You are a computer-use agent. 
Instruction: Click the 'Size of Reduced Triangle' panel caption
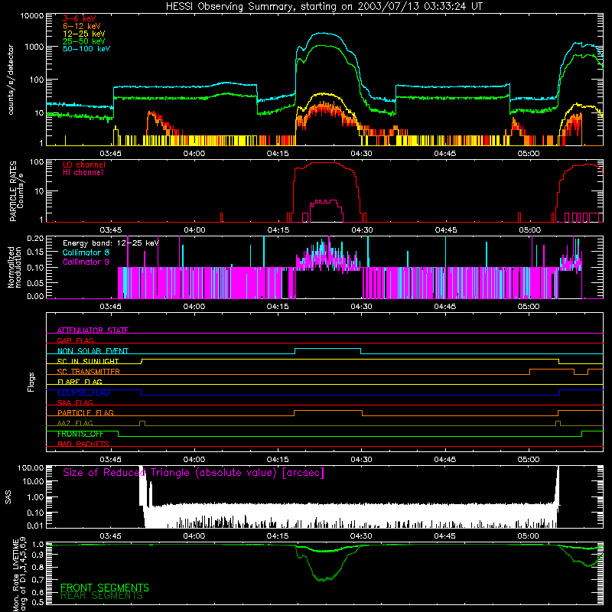click(x=194, y=473)
